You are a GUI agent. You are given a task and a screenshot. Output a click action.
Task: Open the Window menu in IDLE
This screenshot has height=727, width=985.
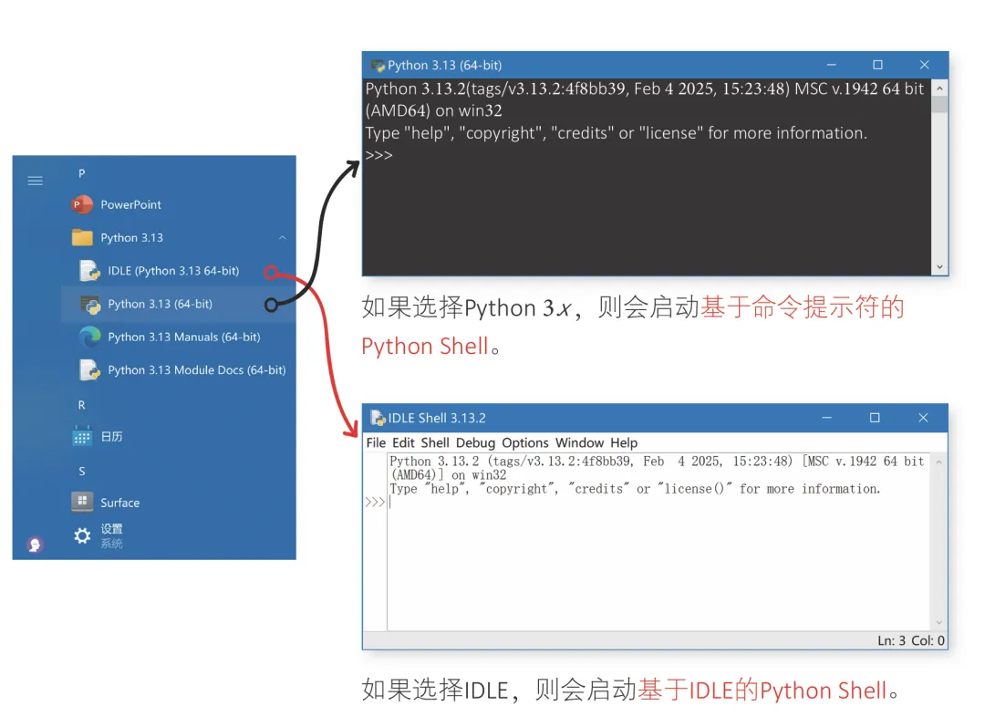click(579, 443)
